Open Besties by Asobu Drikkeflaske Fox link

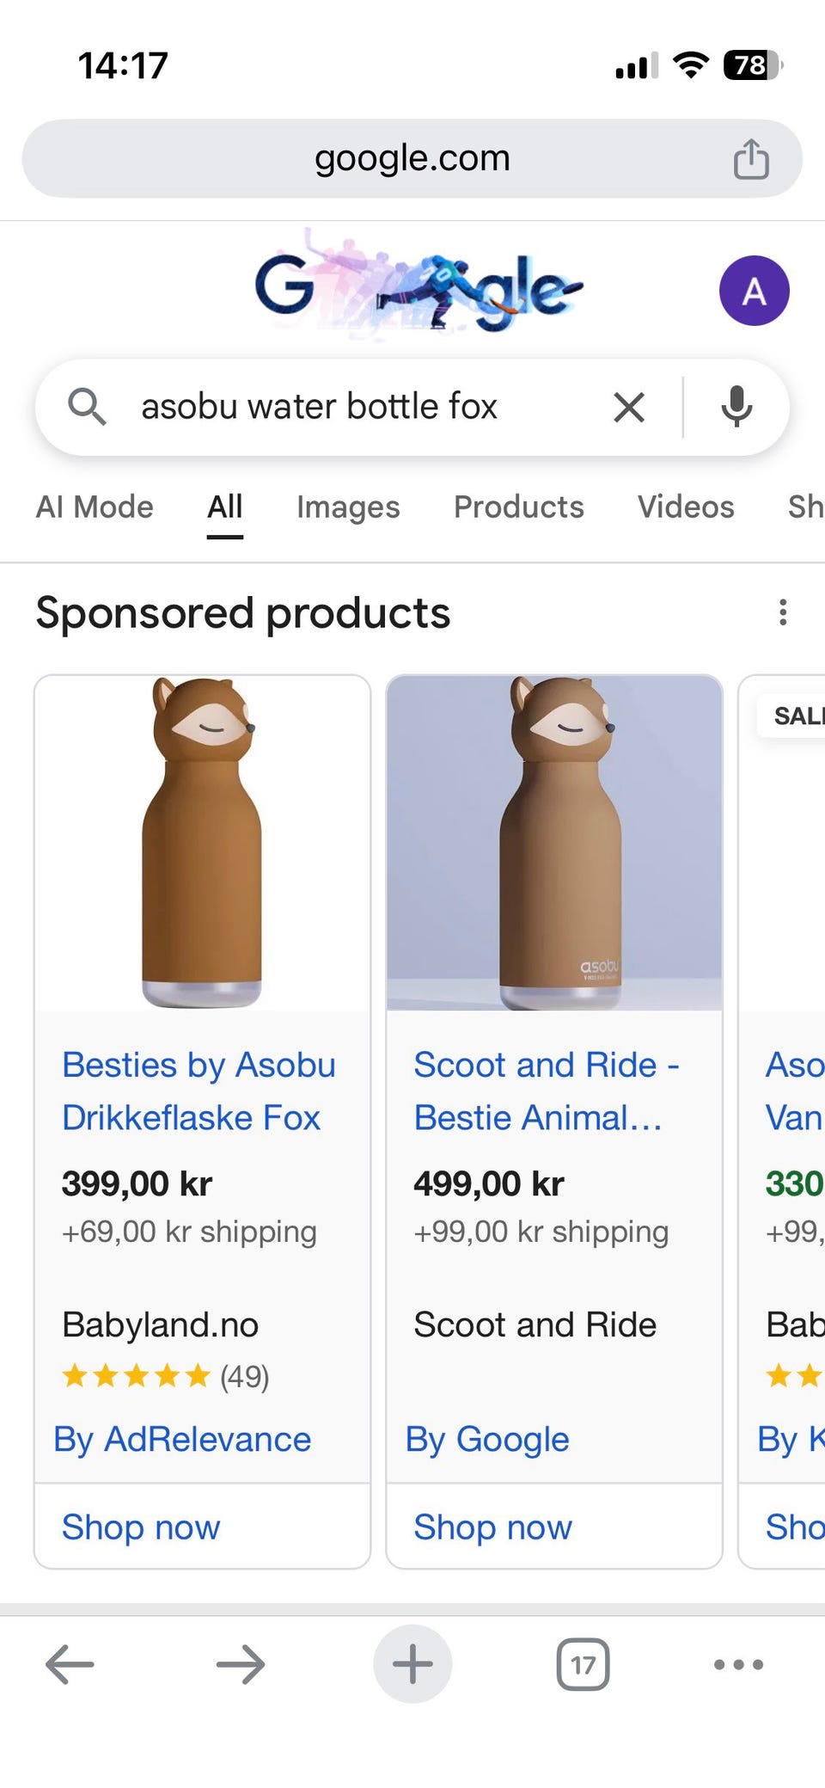(199, 1091)
